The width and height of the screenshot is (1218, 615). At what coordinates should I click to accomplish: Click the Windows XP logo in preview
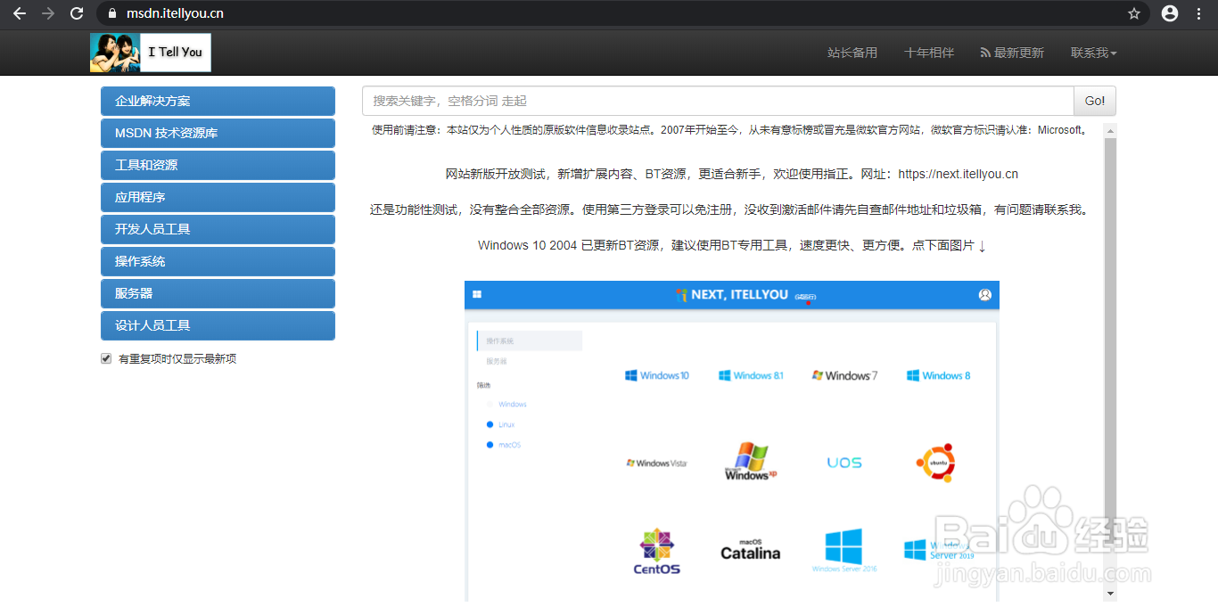751,462
